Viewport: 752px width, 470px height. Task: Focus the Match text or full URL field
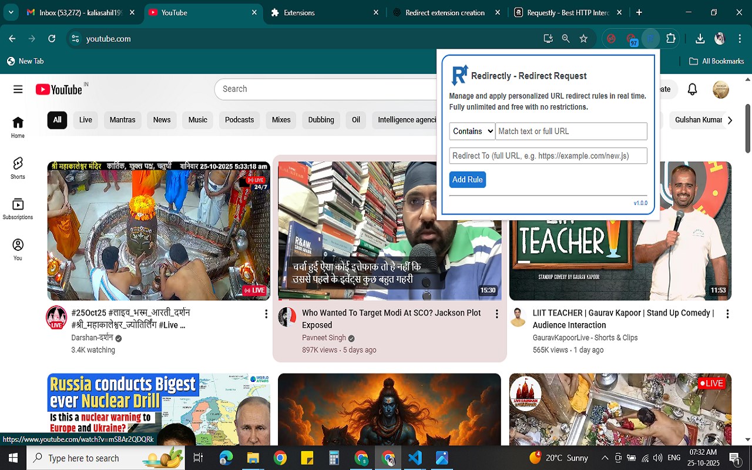pos(571,131)
